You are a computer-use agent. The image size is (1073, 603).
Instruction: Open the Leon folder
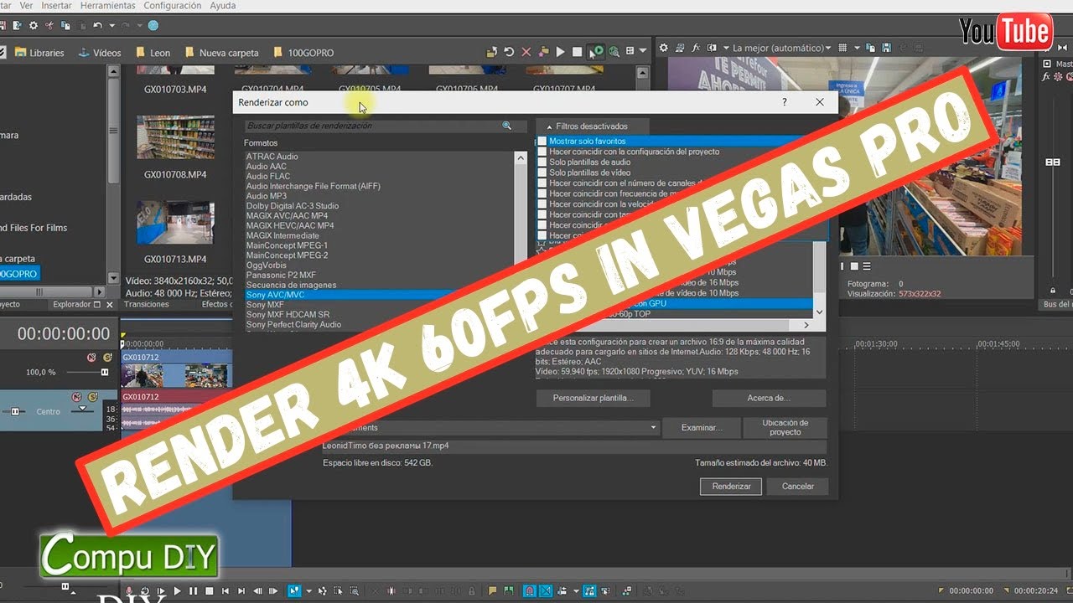point(153,53)
